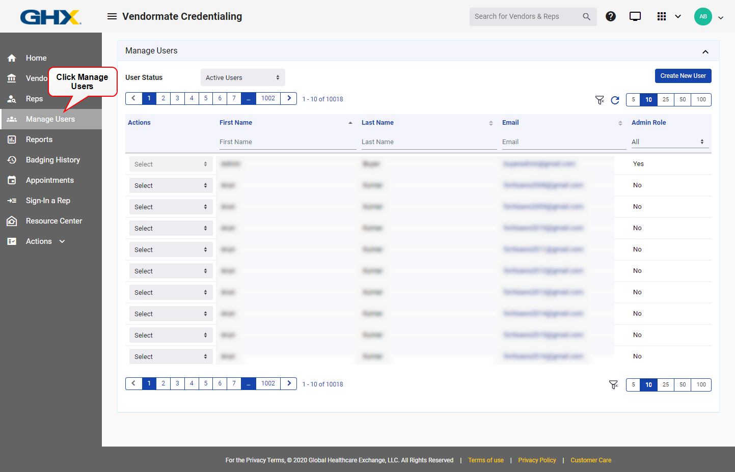Go to previous page in bottom pagination
Viewport: 735px width, 472px height.
[x=133, y=383]
